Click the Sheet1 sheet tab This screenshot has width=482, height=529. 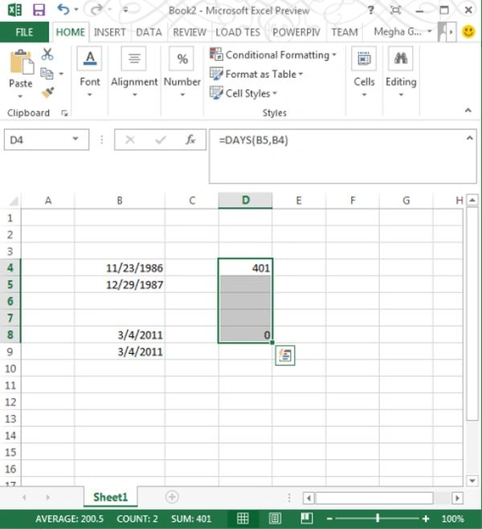[x=110, y=497]
